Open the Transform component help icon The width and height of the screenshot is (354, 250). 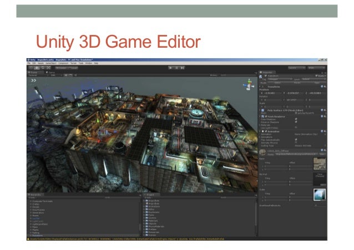(x=322, y=86)
